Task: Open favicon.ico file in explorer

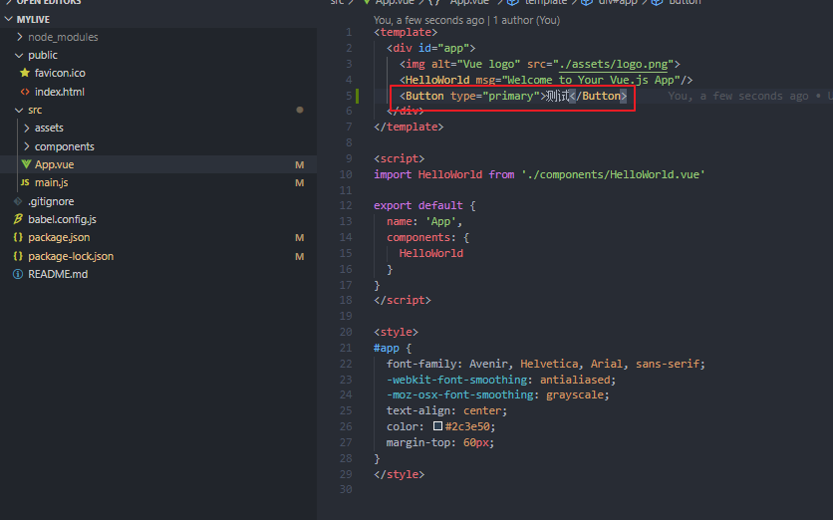Action: tap(60, 73)
